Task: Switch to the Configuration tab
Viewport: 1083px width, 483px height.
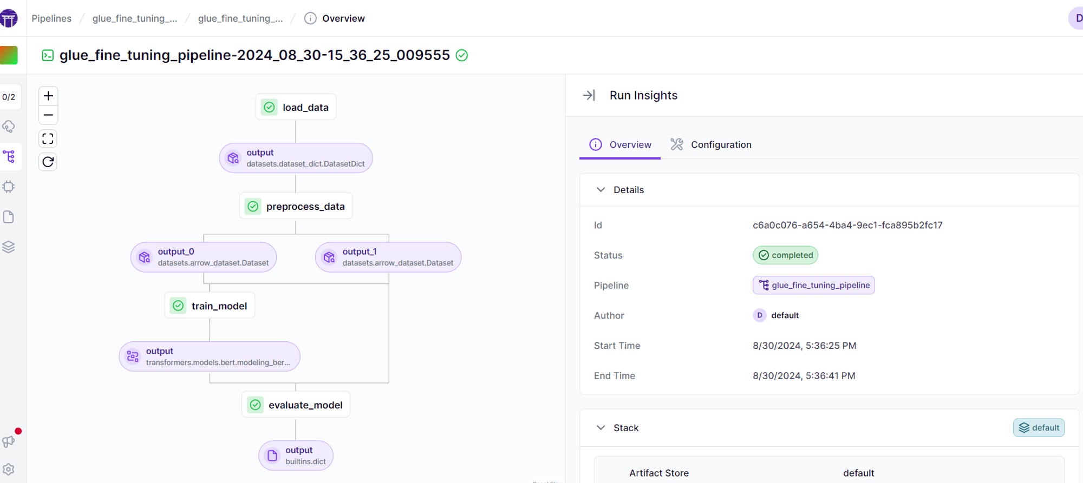Action: coord(711,144)
